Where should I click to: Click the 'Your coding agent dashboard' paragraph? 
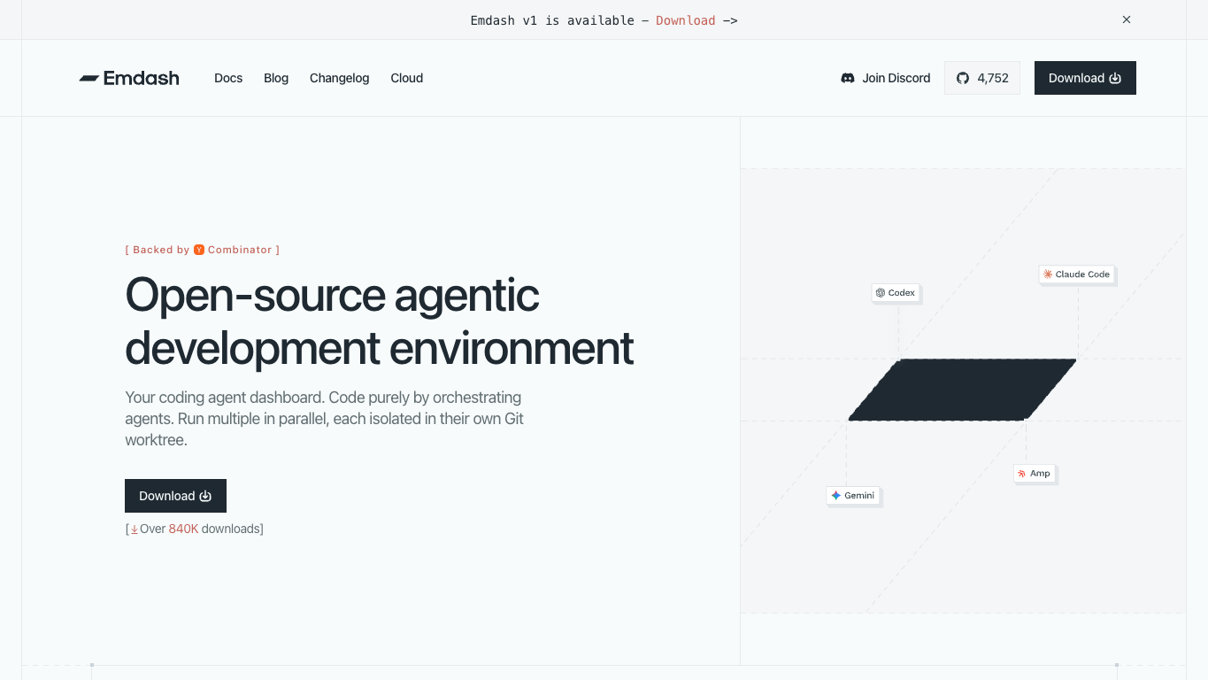(x=324, y=418)
